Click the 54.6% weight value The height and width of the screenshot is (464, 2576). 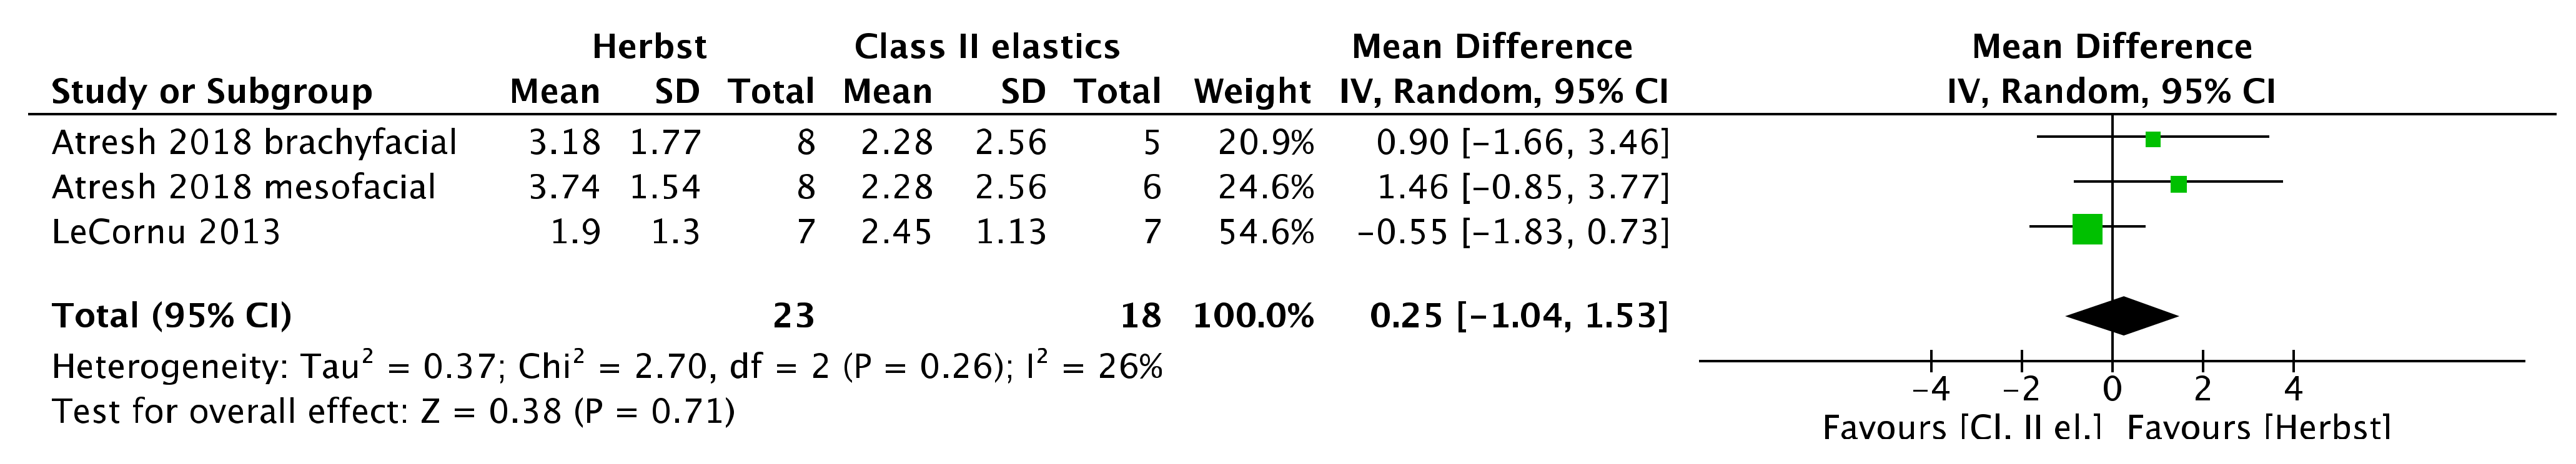(1265, 233)
